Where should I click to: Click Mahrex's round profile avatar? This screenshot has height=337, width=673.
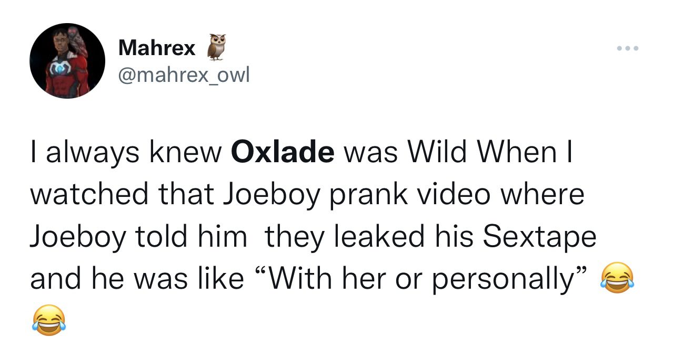pos(67,61)
